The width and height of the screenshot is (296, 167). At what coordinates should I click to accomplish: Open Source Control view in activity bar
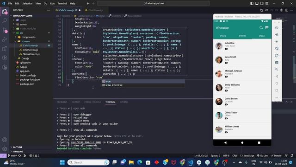[5, 30]
